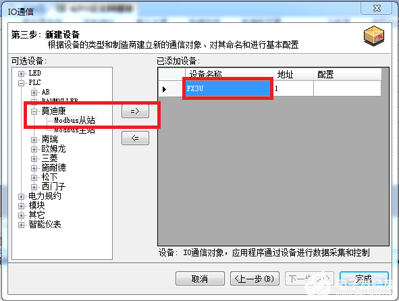Image resolution: width=399 pixels, height=301 pixels.
Task: Click the address cell with value 1
Action: [x=293, y=88]
